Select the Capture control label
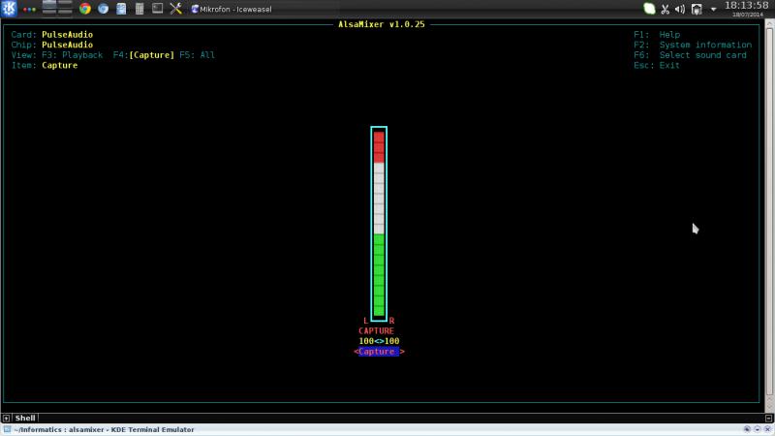The width and height of the screenshot is (775, 436). (378, 352)
